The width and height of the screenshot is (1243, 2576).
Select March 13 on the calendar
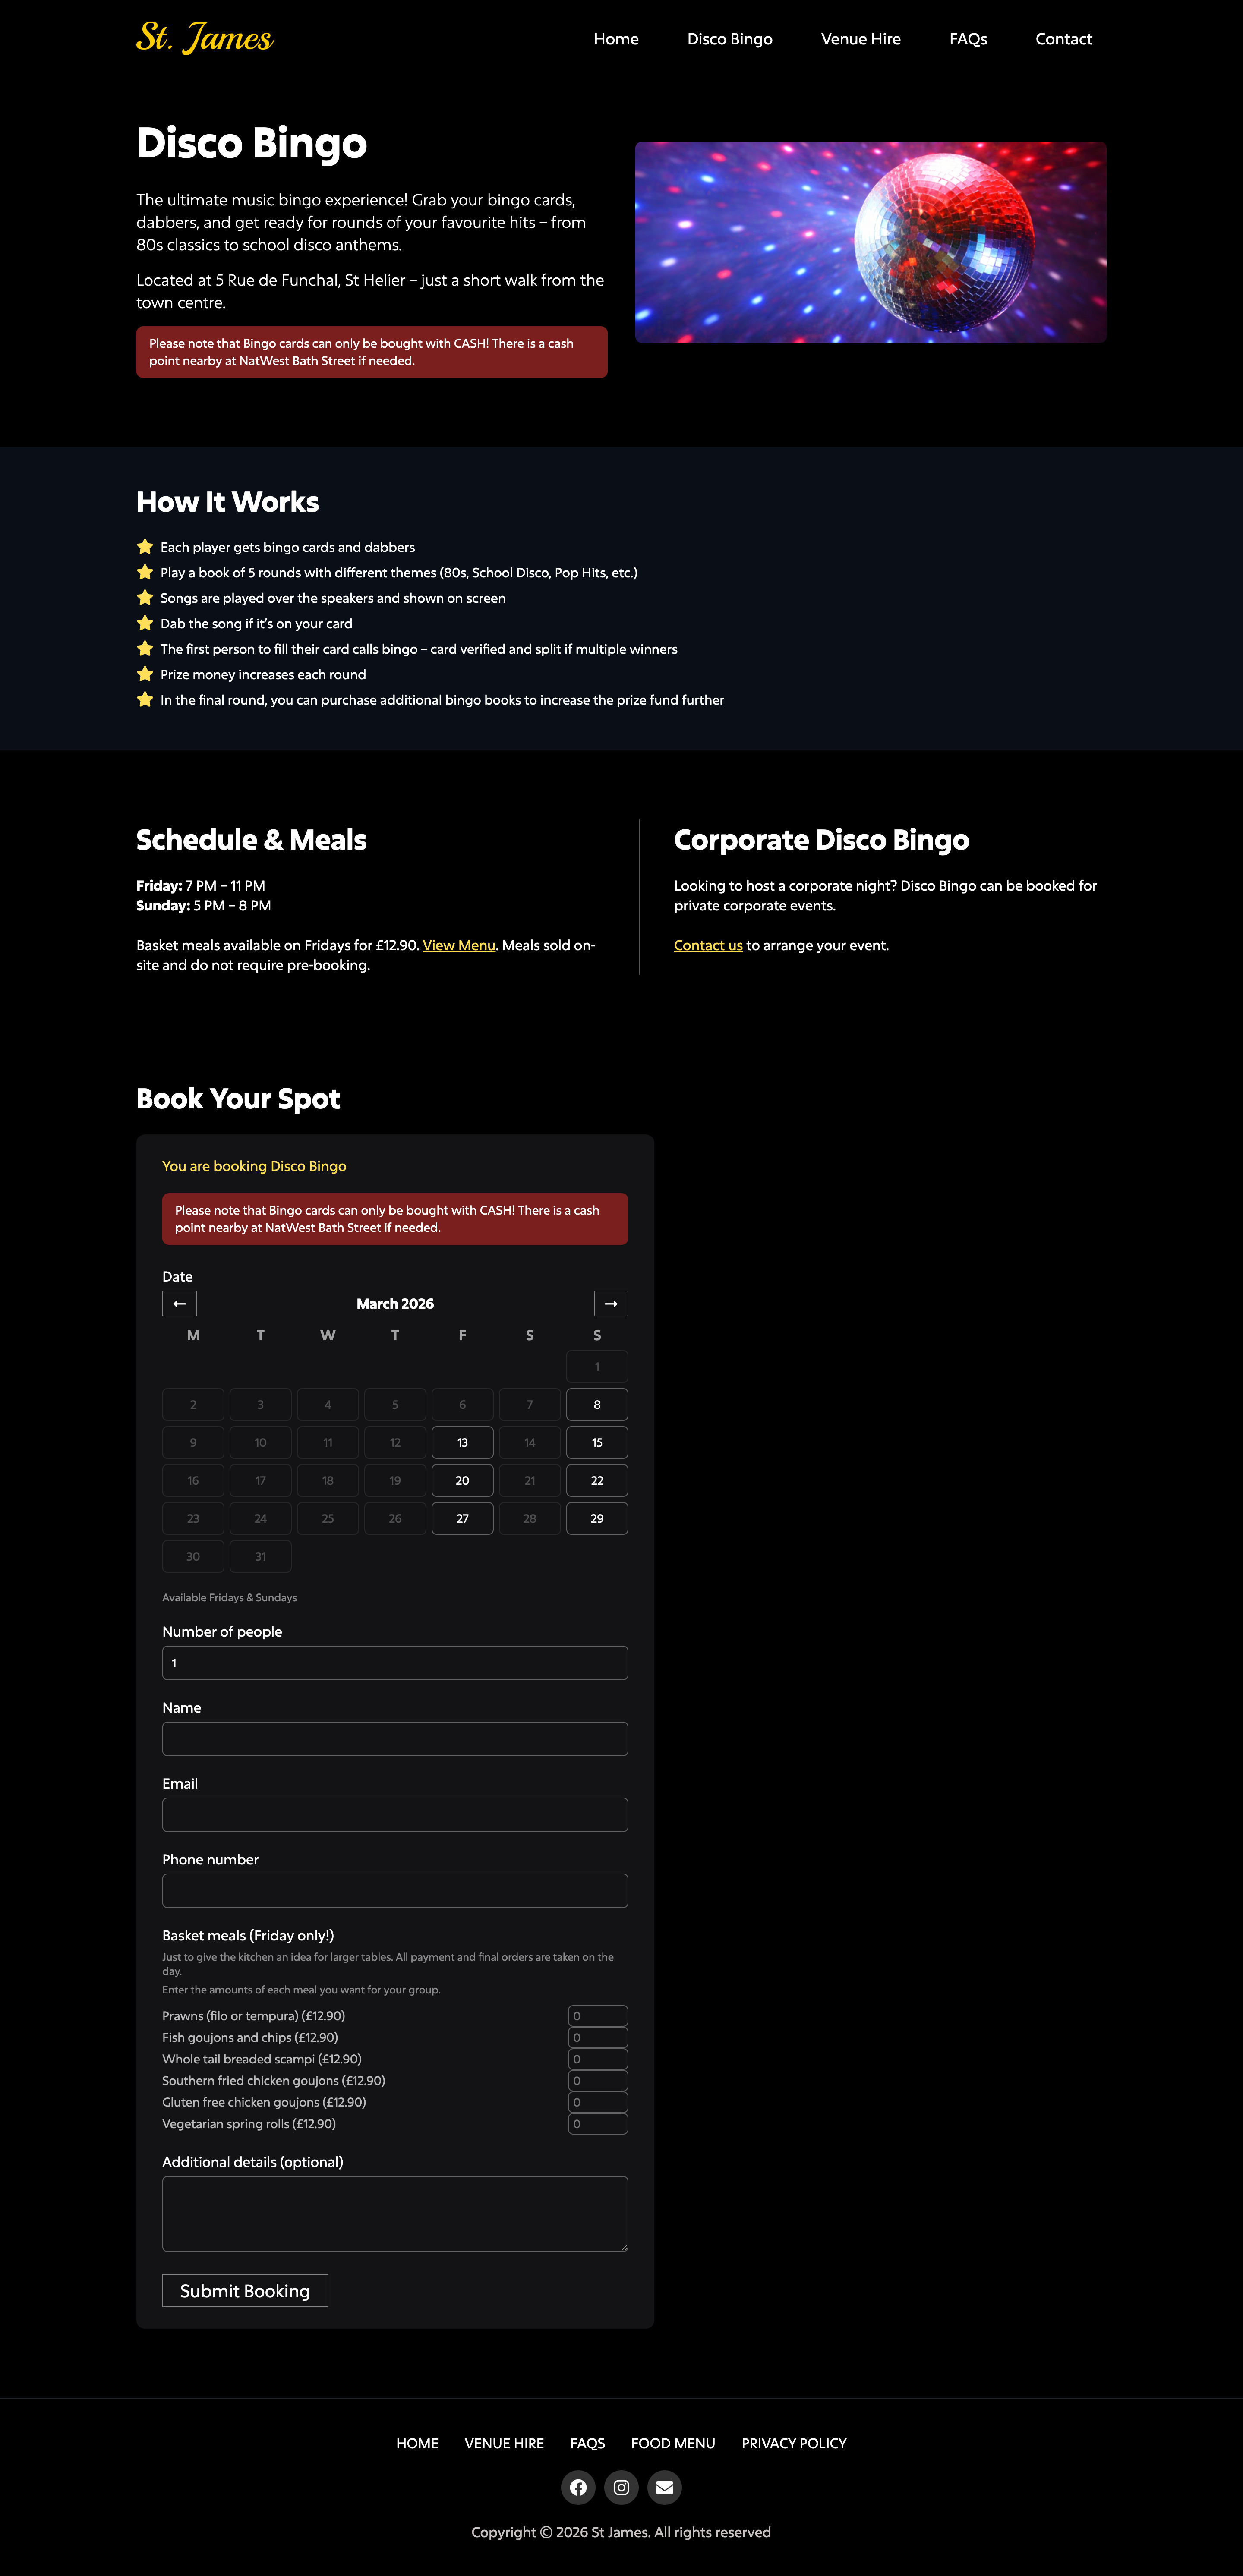(462, 1442)
